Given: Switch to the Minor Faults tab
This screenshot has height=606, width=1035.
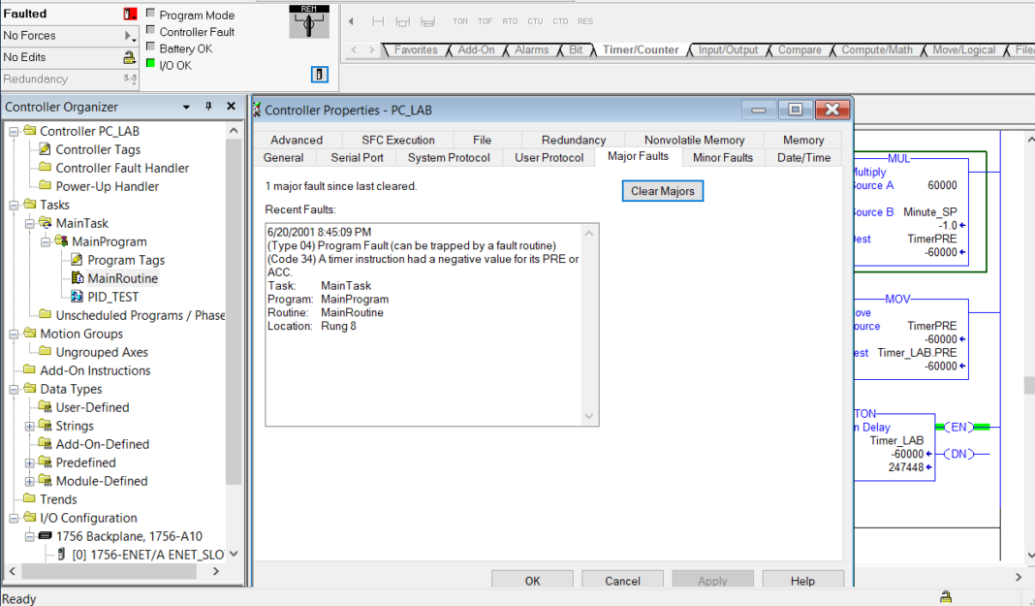Looking at the screenshot, I should 722,155.
